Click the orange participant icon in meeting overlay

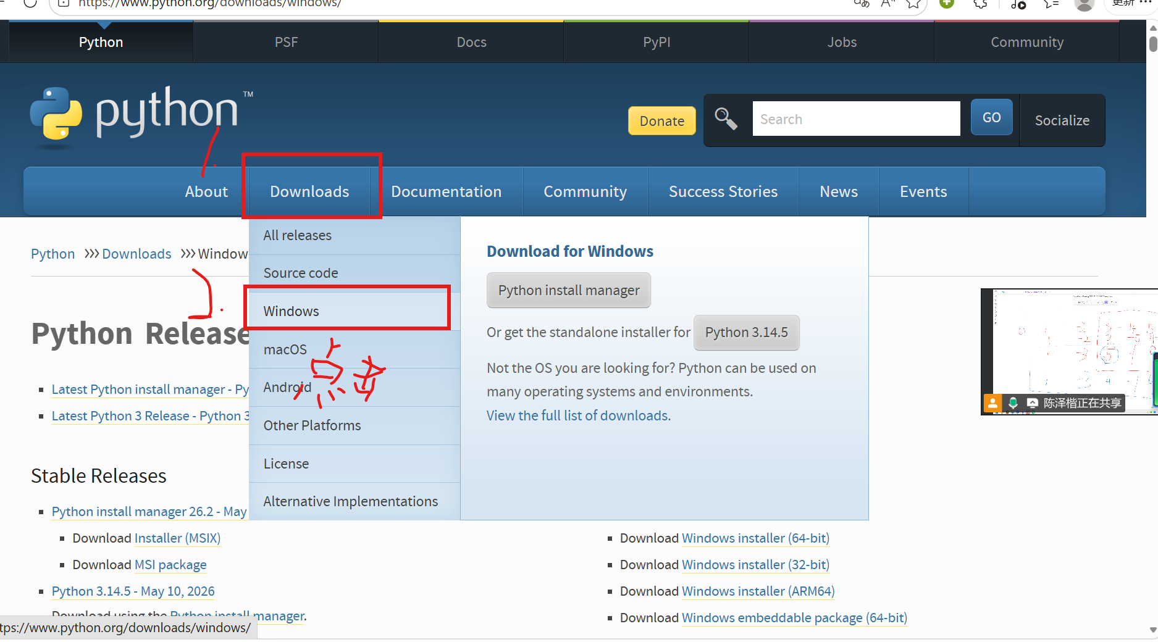click(x=992, y=403)
